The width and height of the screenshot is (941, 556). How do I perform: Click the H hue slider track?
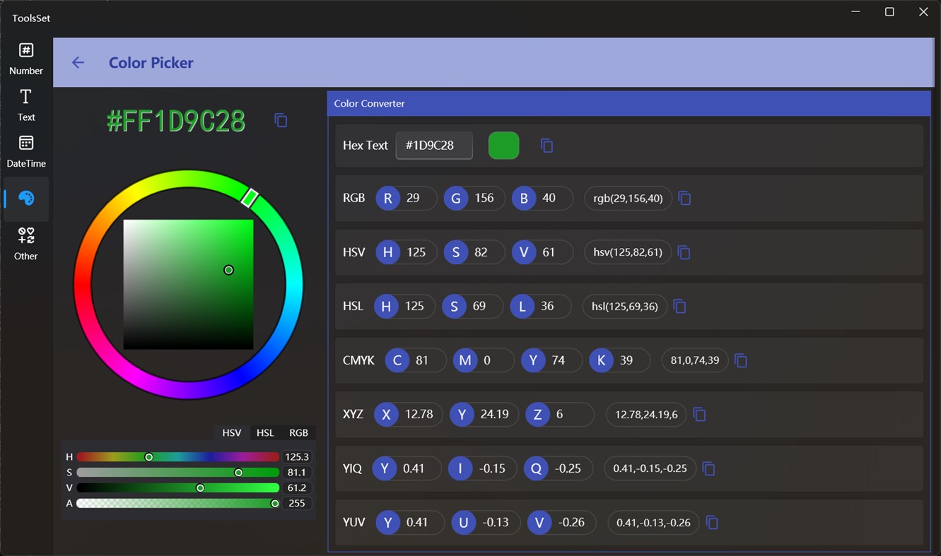click(x=178, y=457)
